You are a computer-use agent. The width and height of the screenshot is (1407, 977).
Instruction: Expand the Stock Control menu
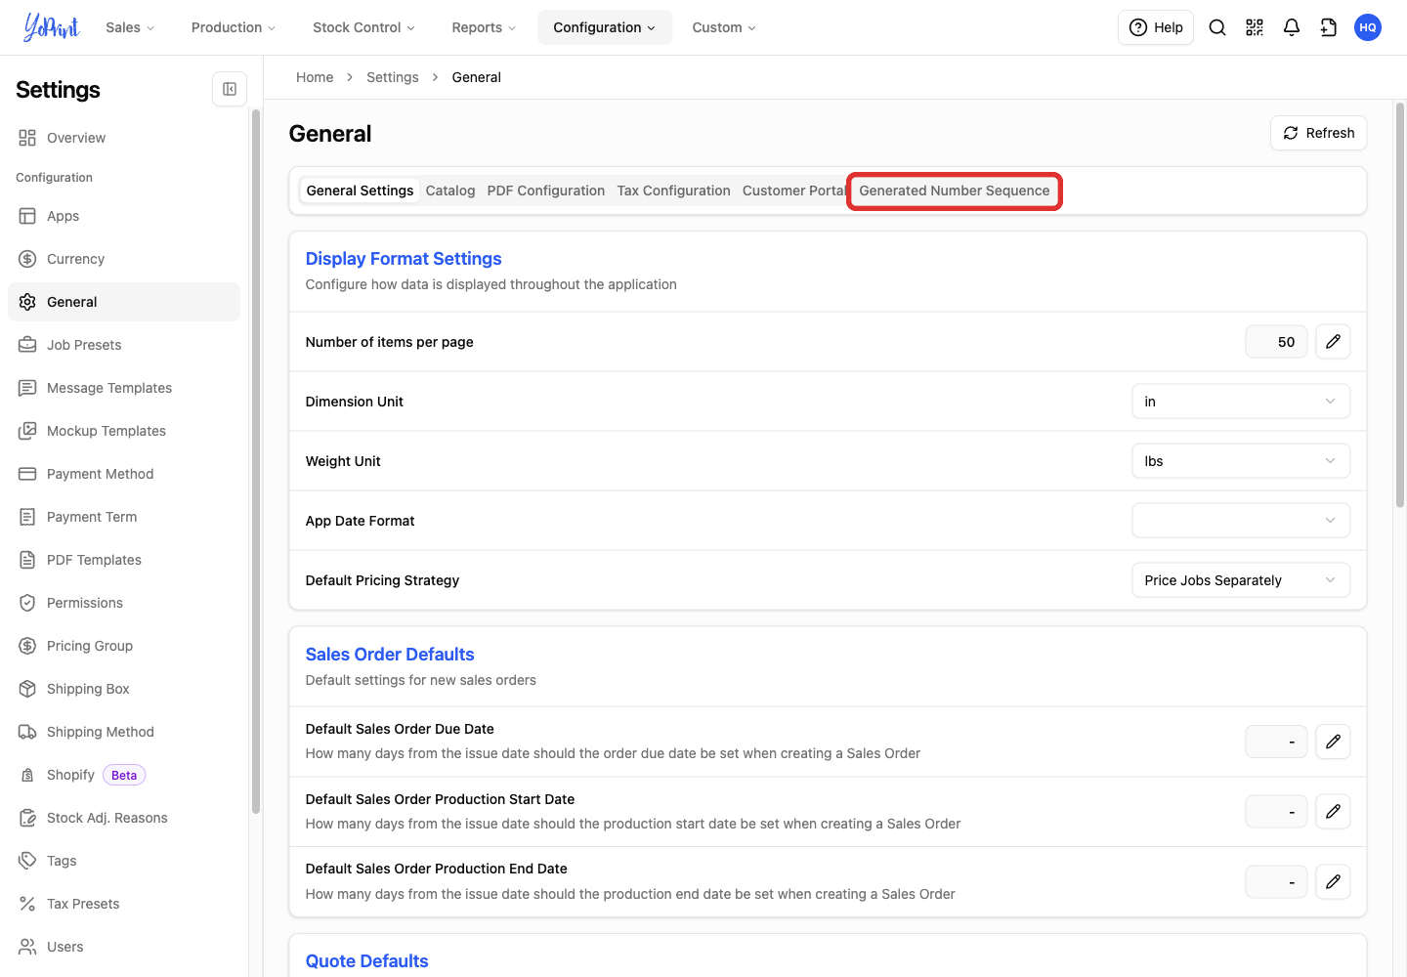(363, 27)
